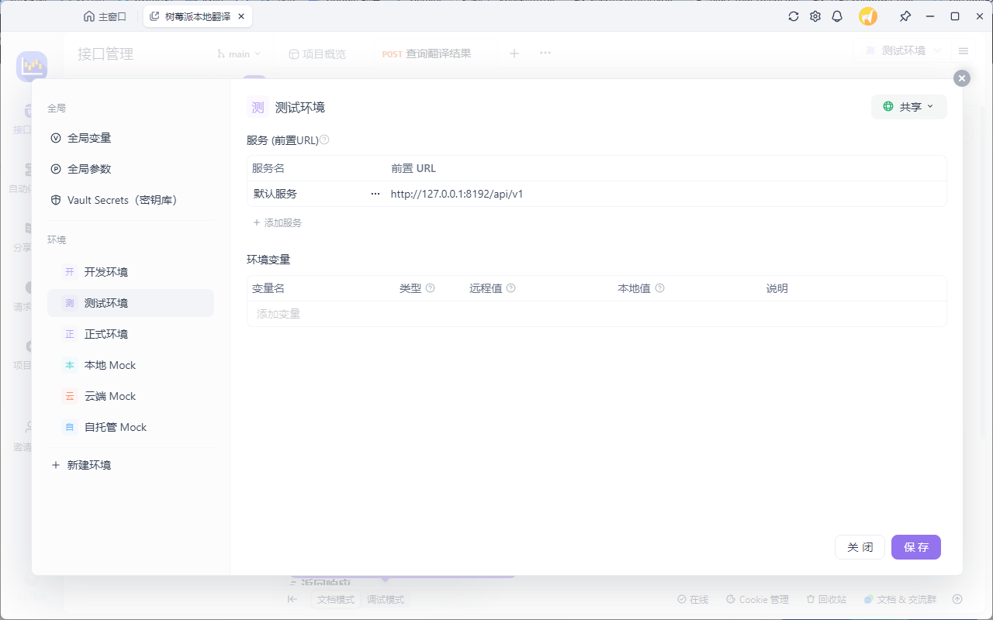993x620 pixels.
Task: Open settings via the title bar gear icon
Action: coord(815,16)
